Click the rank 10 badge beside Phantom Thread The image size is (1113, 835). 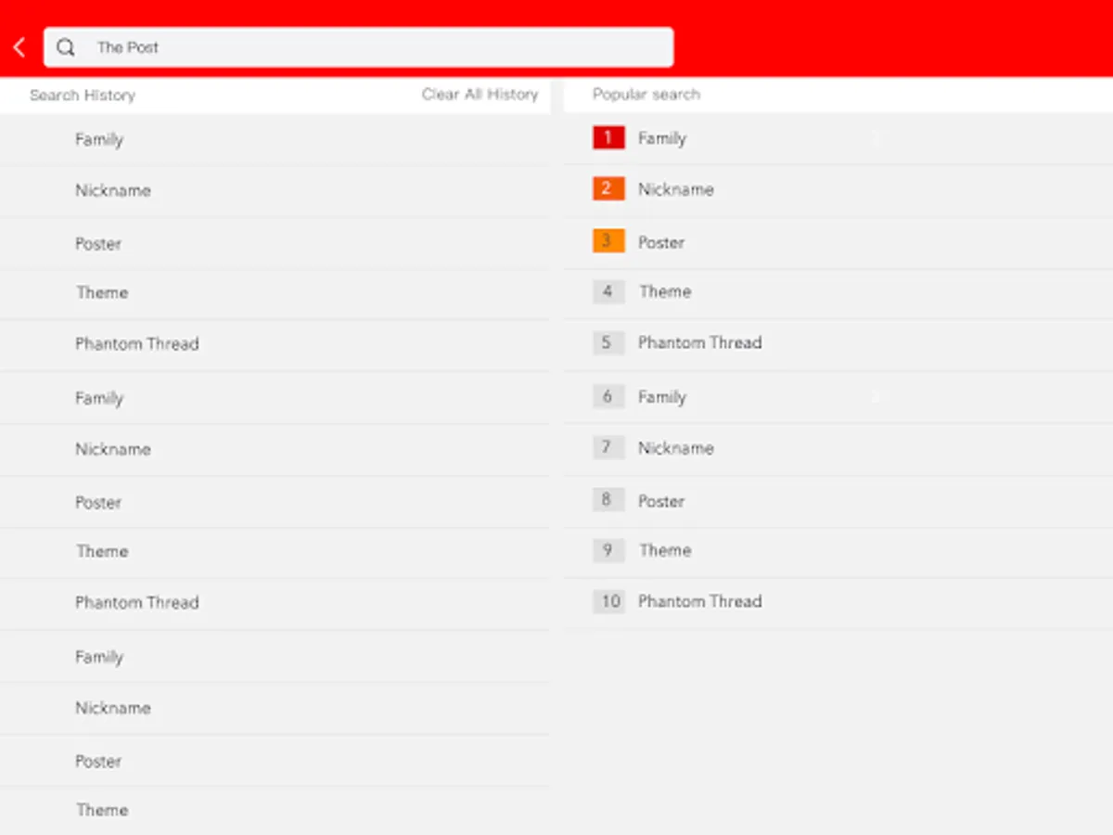tap(608, 601)
